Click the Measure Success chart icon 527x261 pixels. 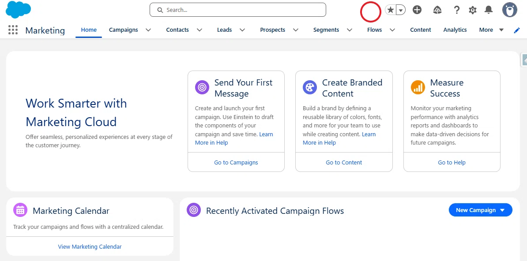pyautogui.click(x=418, y=87)
